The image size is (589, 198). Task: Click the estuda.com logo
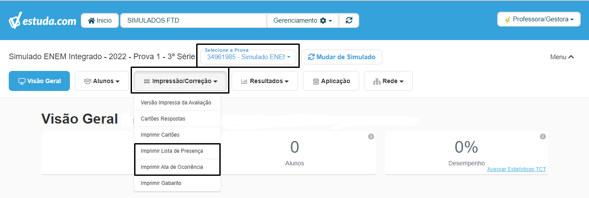pyautogui.click(x=42, y=20)
